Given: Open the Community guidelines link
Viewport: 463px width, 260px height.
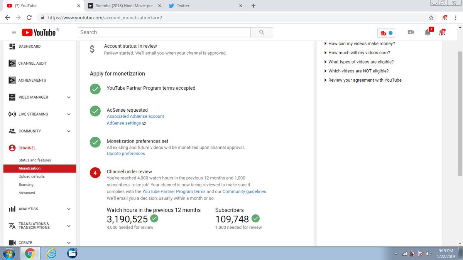Looking at the screenshot, I should click(x=244, y=191).
